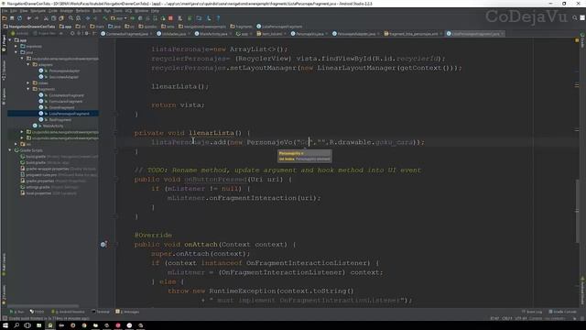
Task: Click the Redo arrow in toolbar
Action: (x=37, y=18)
